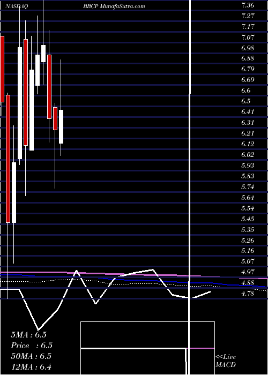Select the 5.45 price axis label
The height and width of the screenshot is (375, 268).
click(248, 219)
